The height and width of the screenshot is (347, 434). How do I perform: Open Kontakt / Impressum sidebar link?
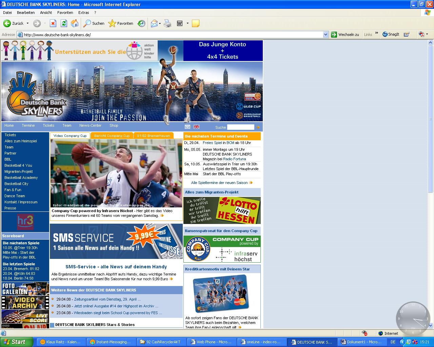point(21,202)
